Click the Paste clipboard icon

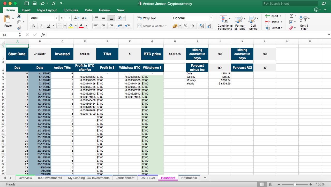(x=7, y=19)
